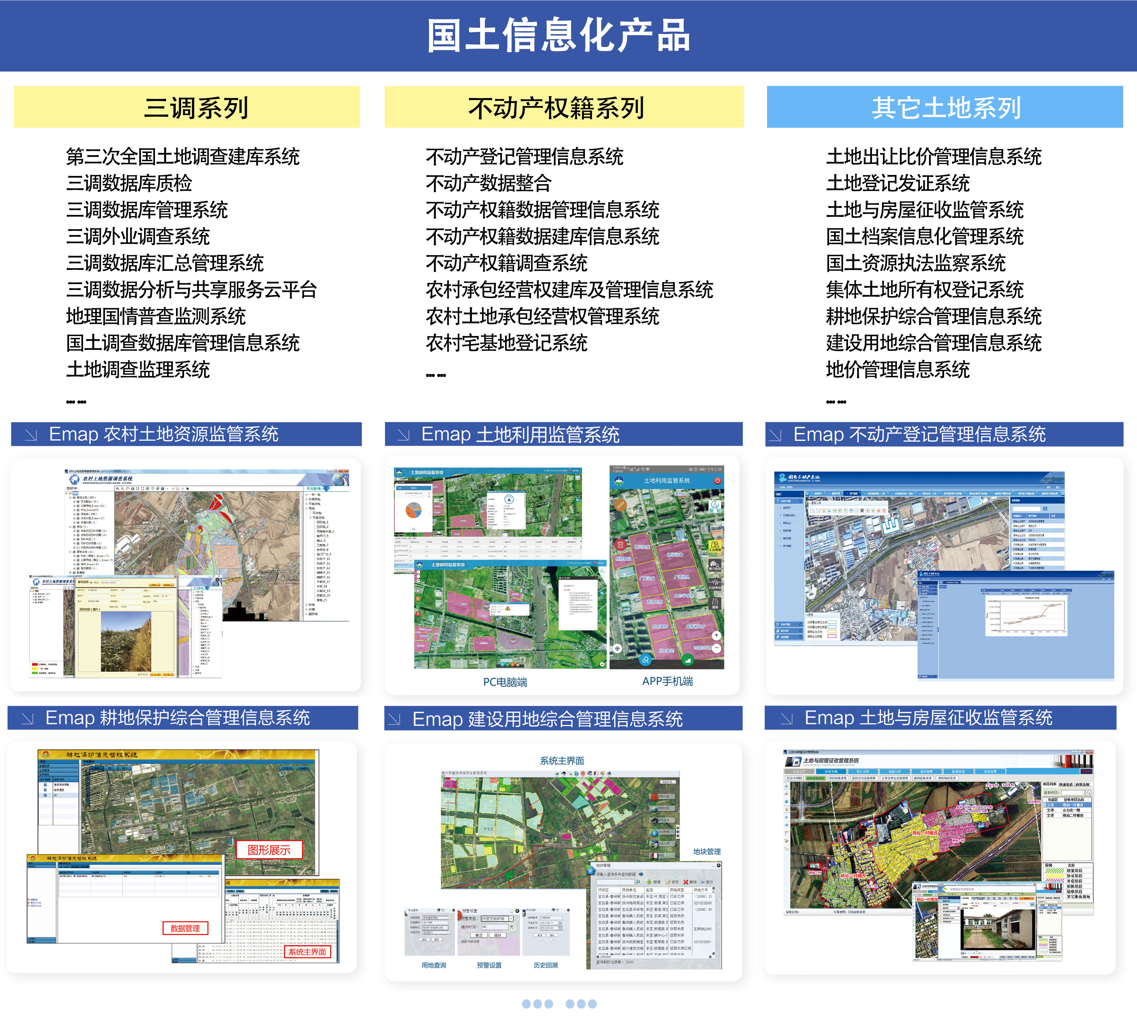This screenshot has width=1137, height=1024.
Task: Tap the map zoom-in plus button
Action: pyautogui.click(x=717, y=635)
